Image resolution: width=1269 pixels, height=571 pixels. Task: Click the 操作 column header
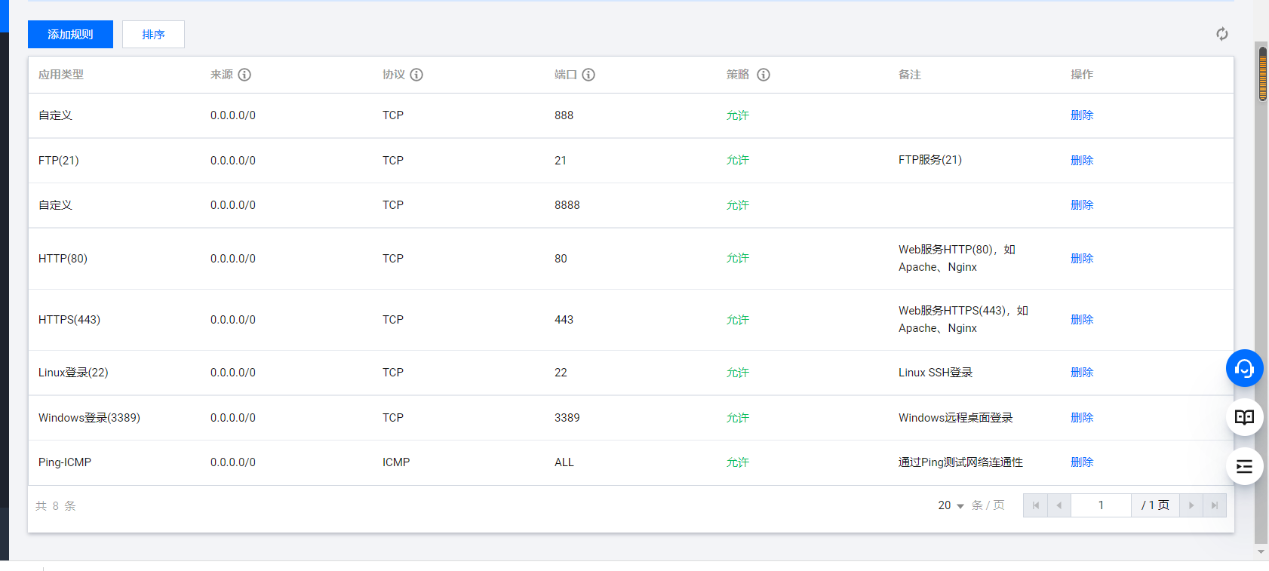click(x=1082, y=75)
